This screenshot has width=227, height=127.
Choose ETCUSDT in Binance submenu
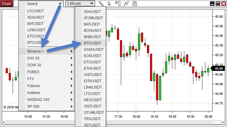point(90,62)
